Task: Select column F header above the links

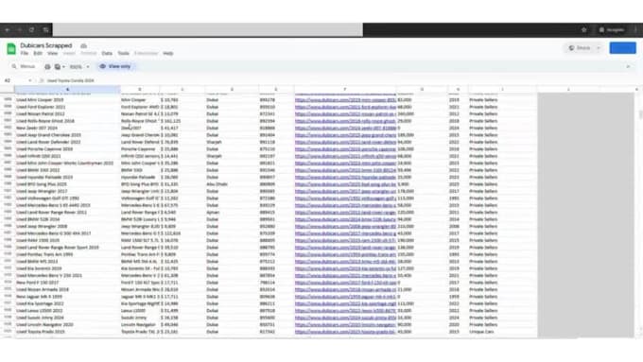Action: tap(345, 90)
